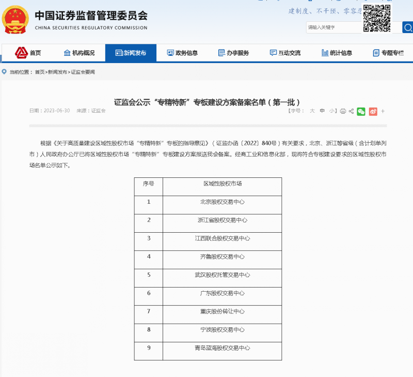This screenshot has height=377, width=413.
Task: Select the 新闻发布 navigation tab
Action: coord(131,53)
